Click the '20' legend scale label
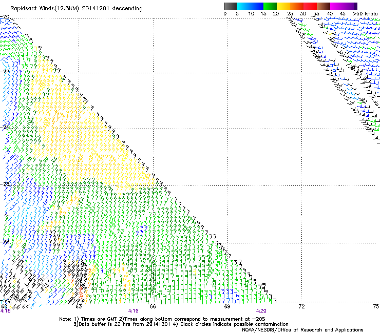 276,14
